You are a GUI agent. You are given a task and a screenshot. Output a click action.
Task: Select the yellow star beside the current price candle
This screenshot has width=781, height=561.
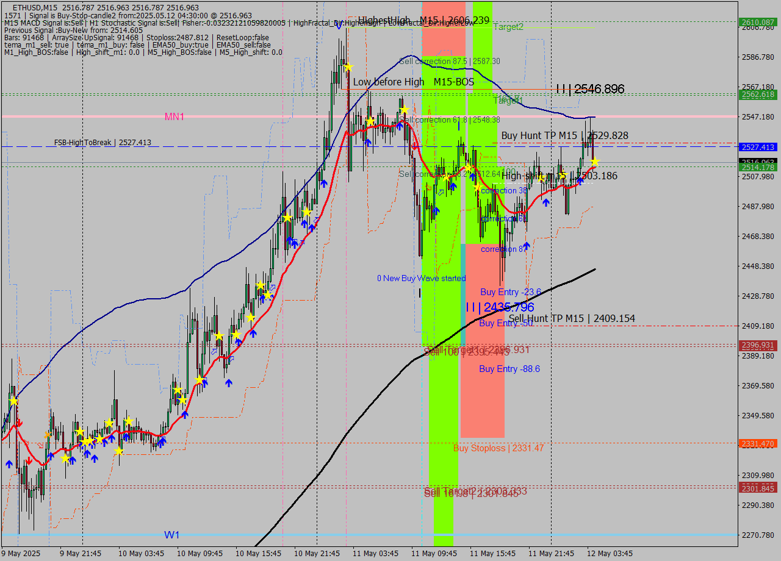tap(595, 162)
